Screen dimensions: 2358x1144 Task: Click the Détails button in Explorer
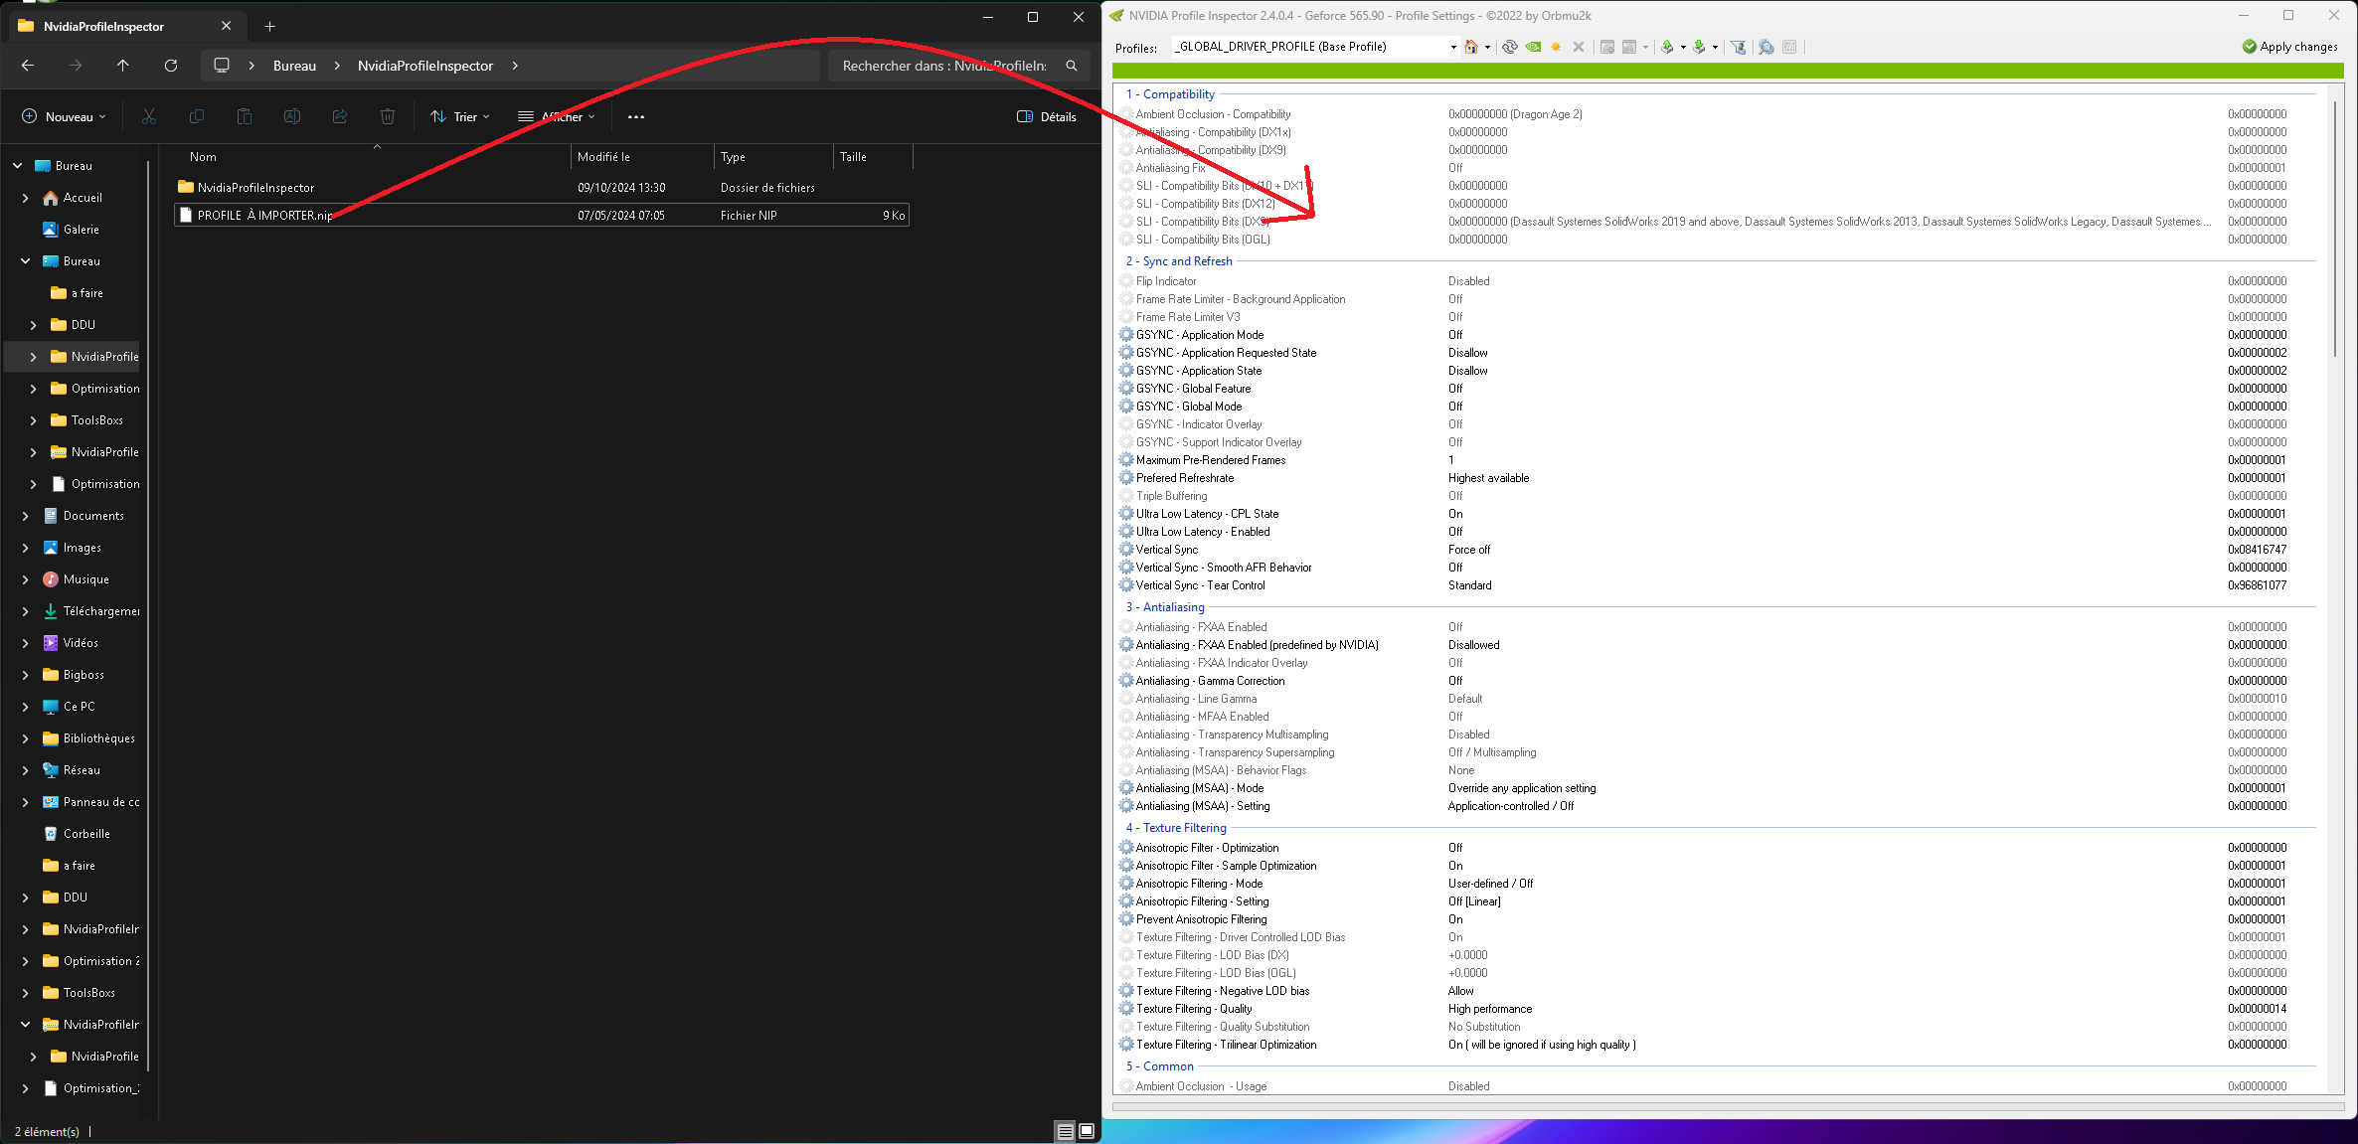click(x=1046, y=116)
